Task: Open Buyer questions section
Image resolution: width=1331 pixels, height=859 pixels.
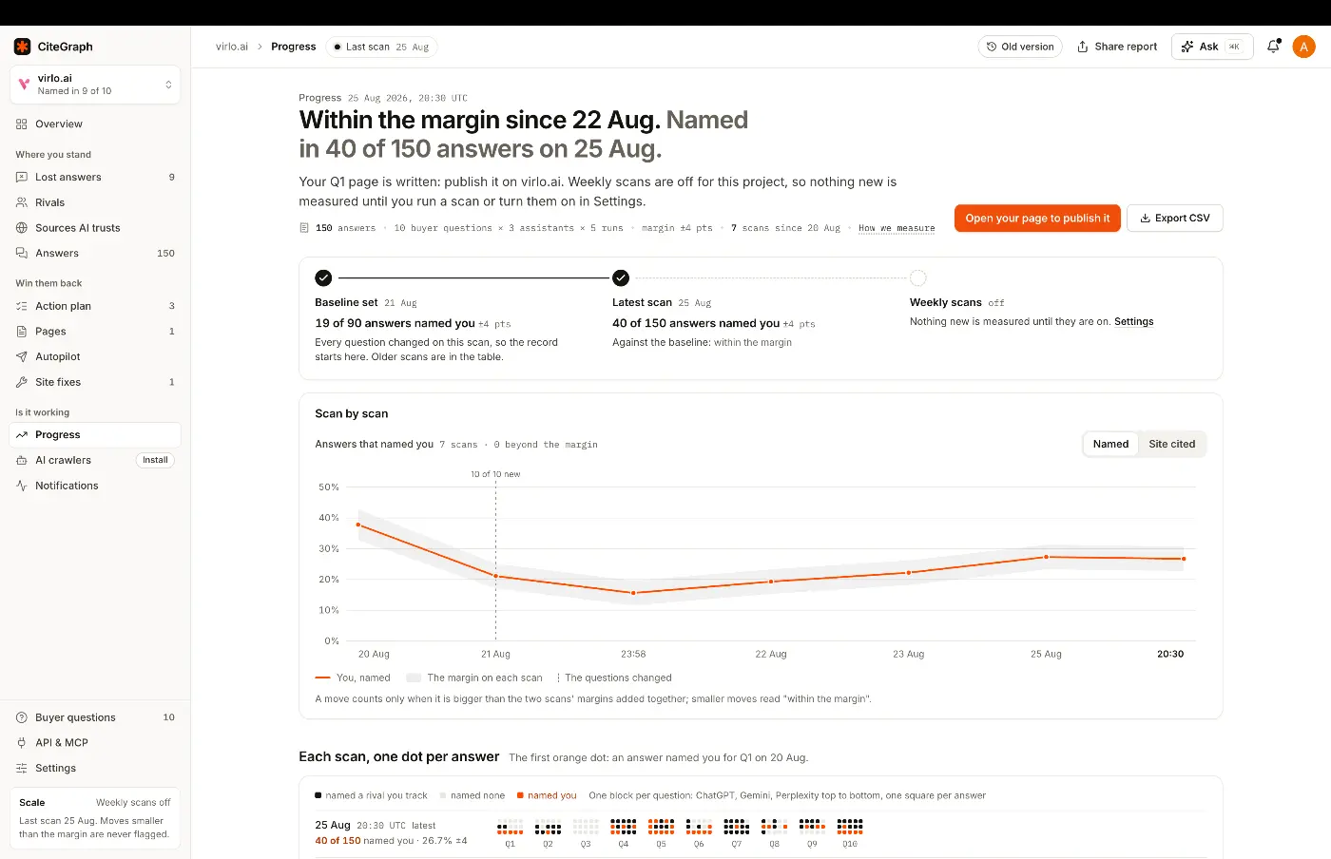Action: coord(95,717)
